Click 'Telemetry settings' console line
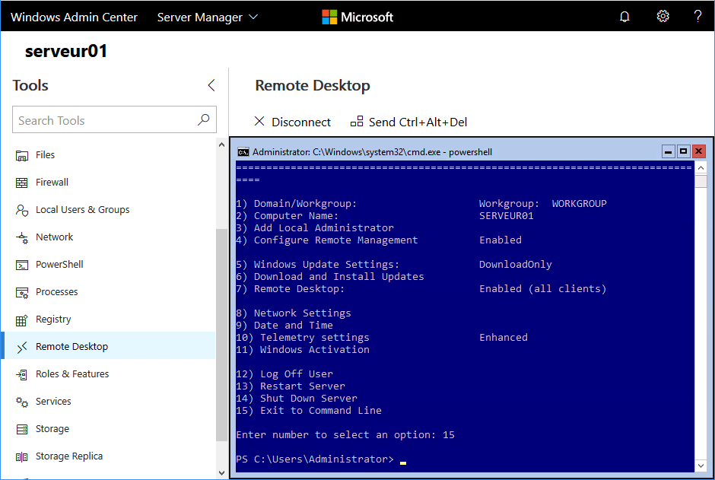The height and width of the screenshot is (480, 715). (x=302, y=337)
